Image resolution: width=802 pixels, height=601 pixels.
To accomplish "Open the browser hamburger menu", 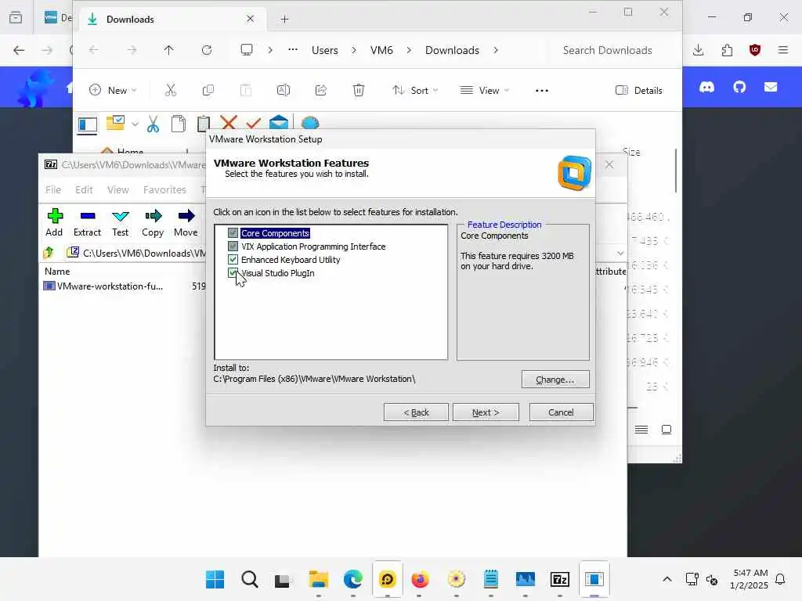I will point(783,50).
